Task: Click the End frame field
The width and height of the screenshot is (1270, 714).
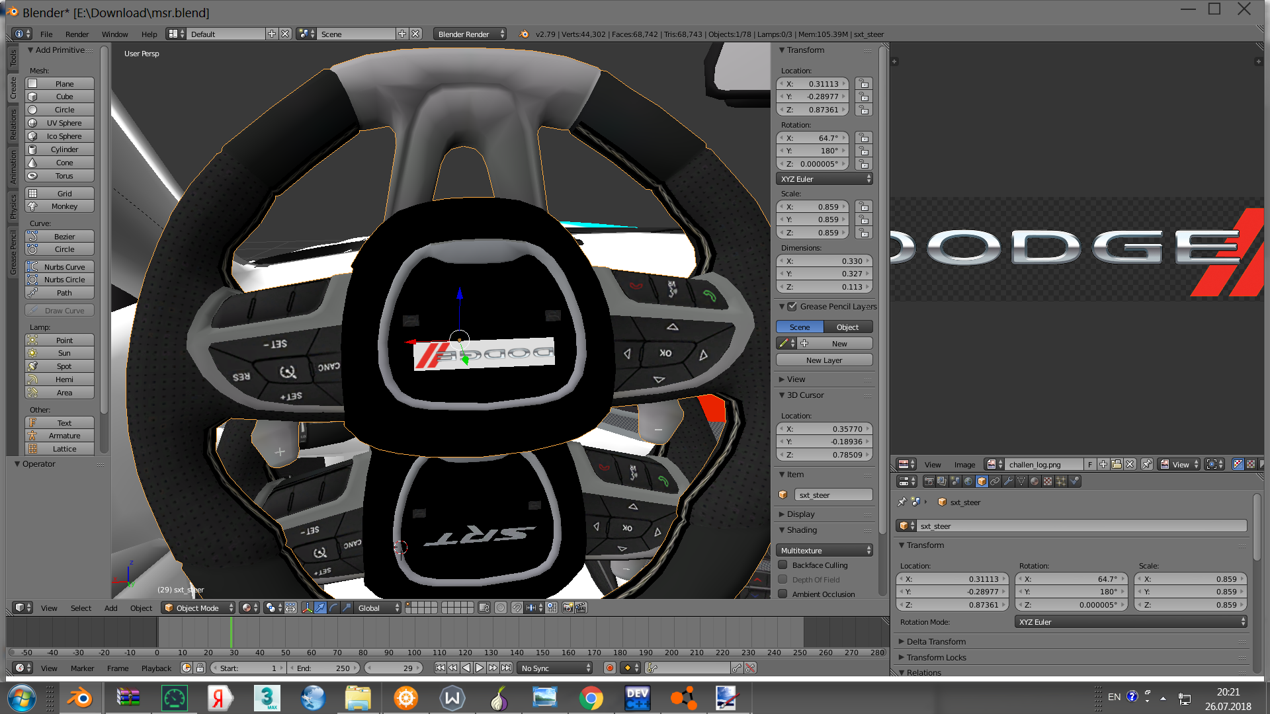Action: 324,668
